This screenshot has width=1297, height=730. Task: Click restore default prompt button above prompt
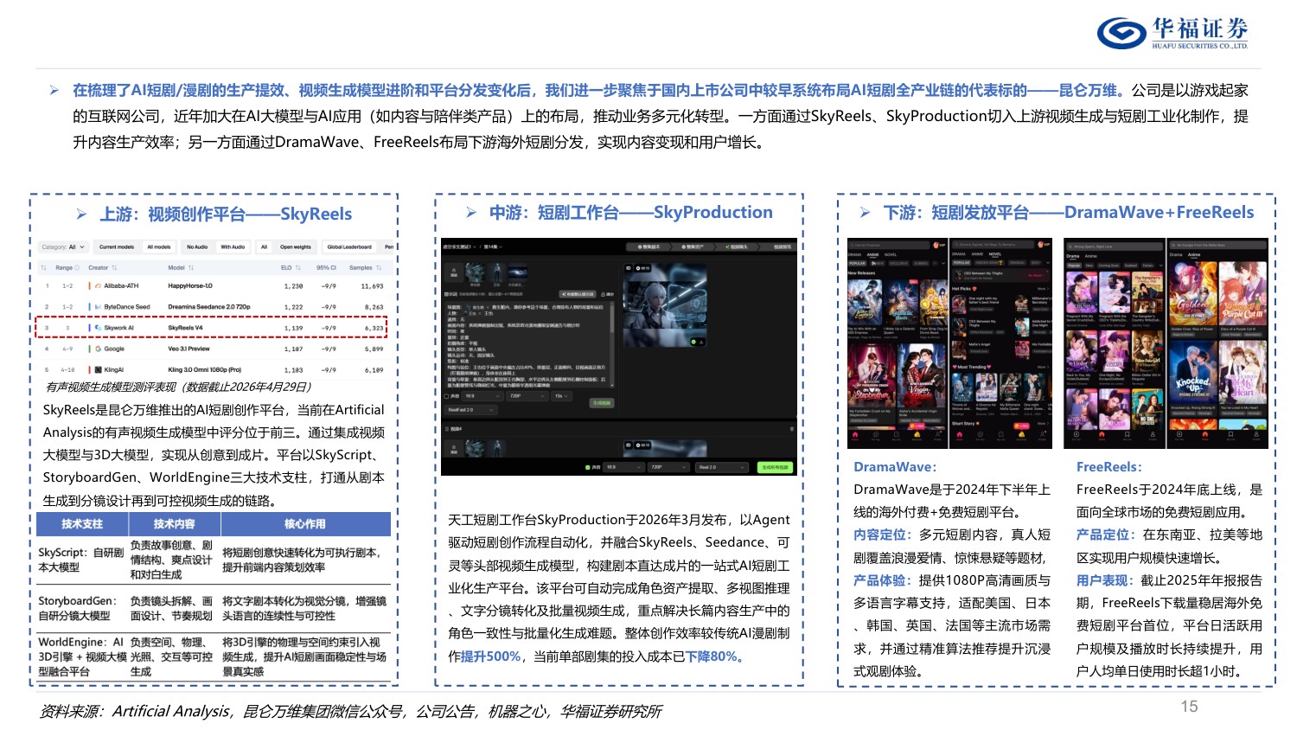578,294
